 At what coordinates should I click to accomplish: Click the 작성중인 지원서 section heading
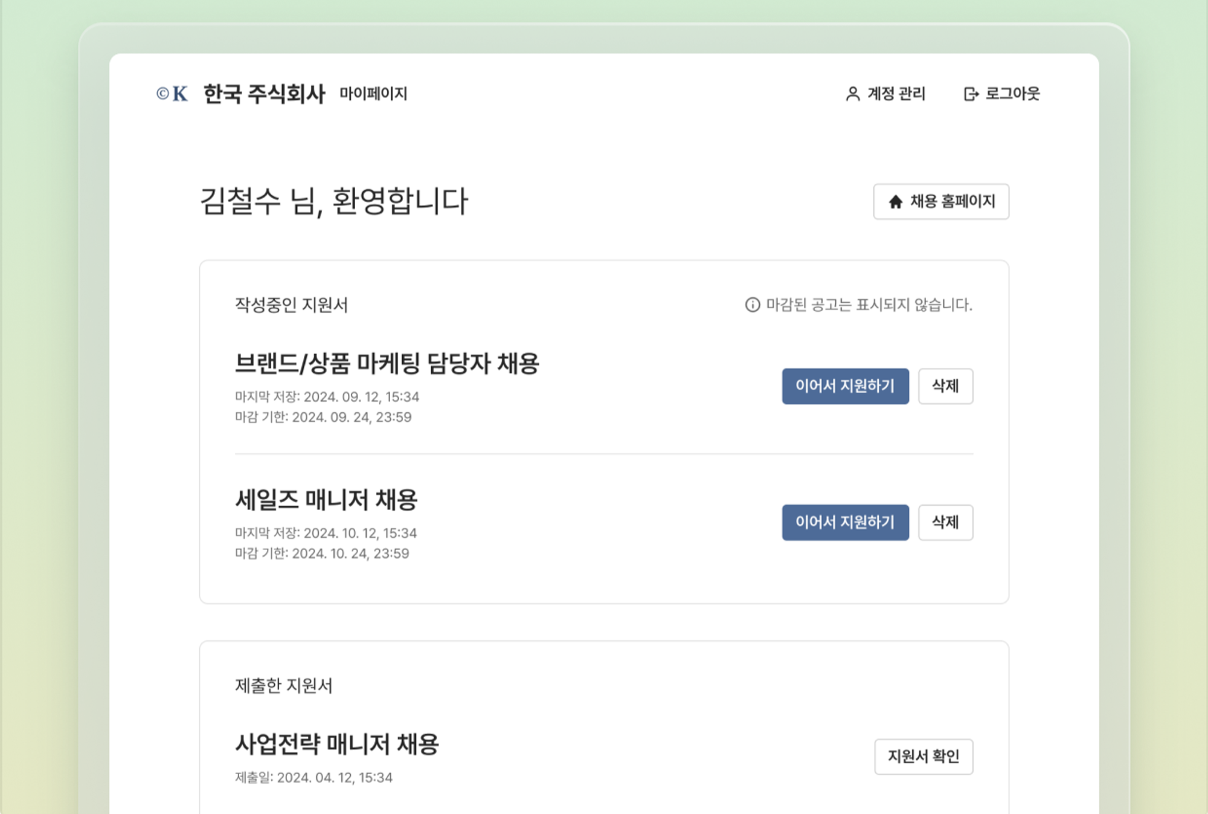point(291,305)
